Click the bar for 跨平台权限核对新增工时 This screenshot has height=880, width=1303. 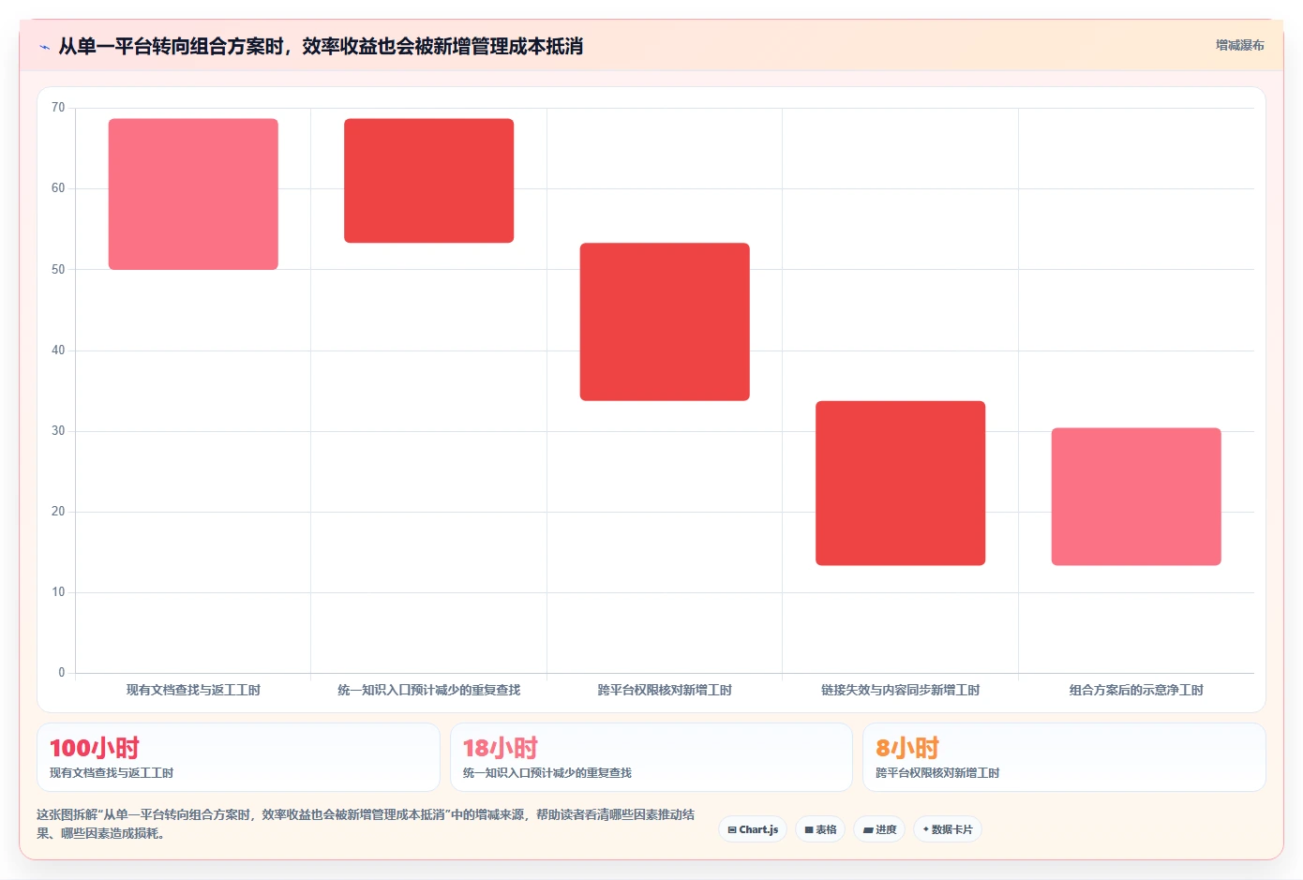coord(665,321)
